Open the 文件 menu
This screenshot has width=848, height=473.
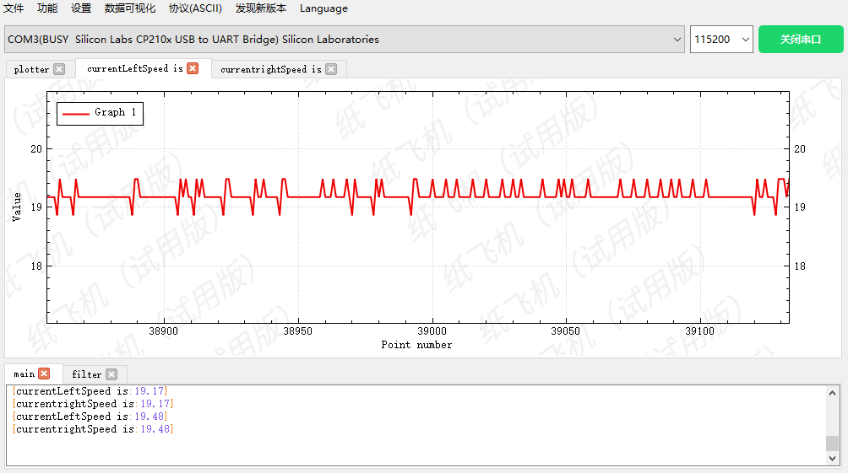click(14, 8)
